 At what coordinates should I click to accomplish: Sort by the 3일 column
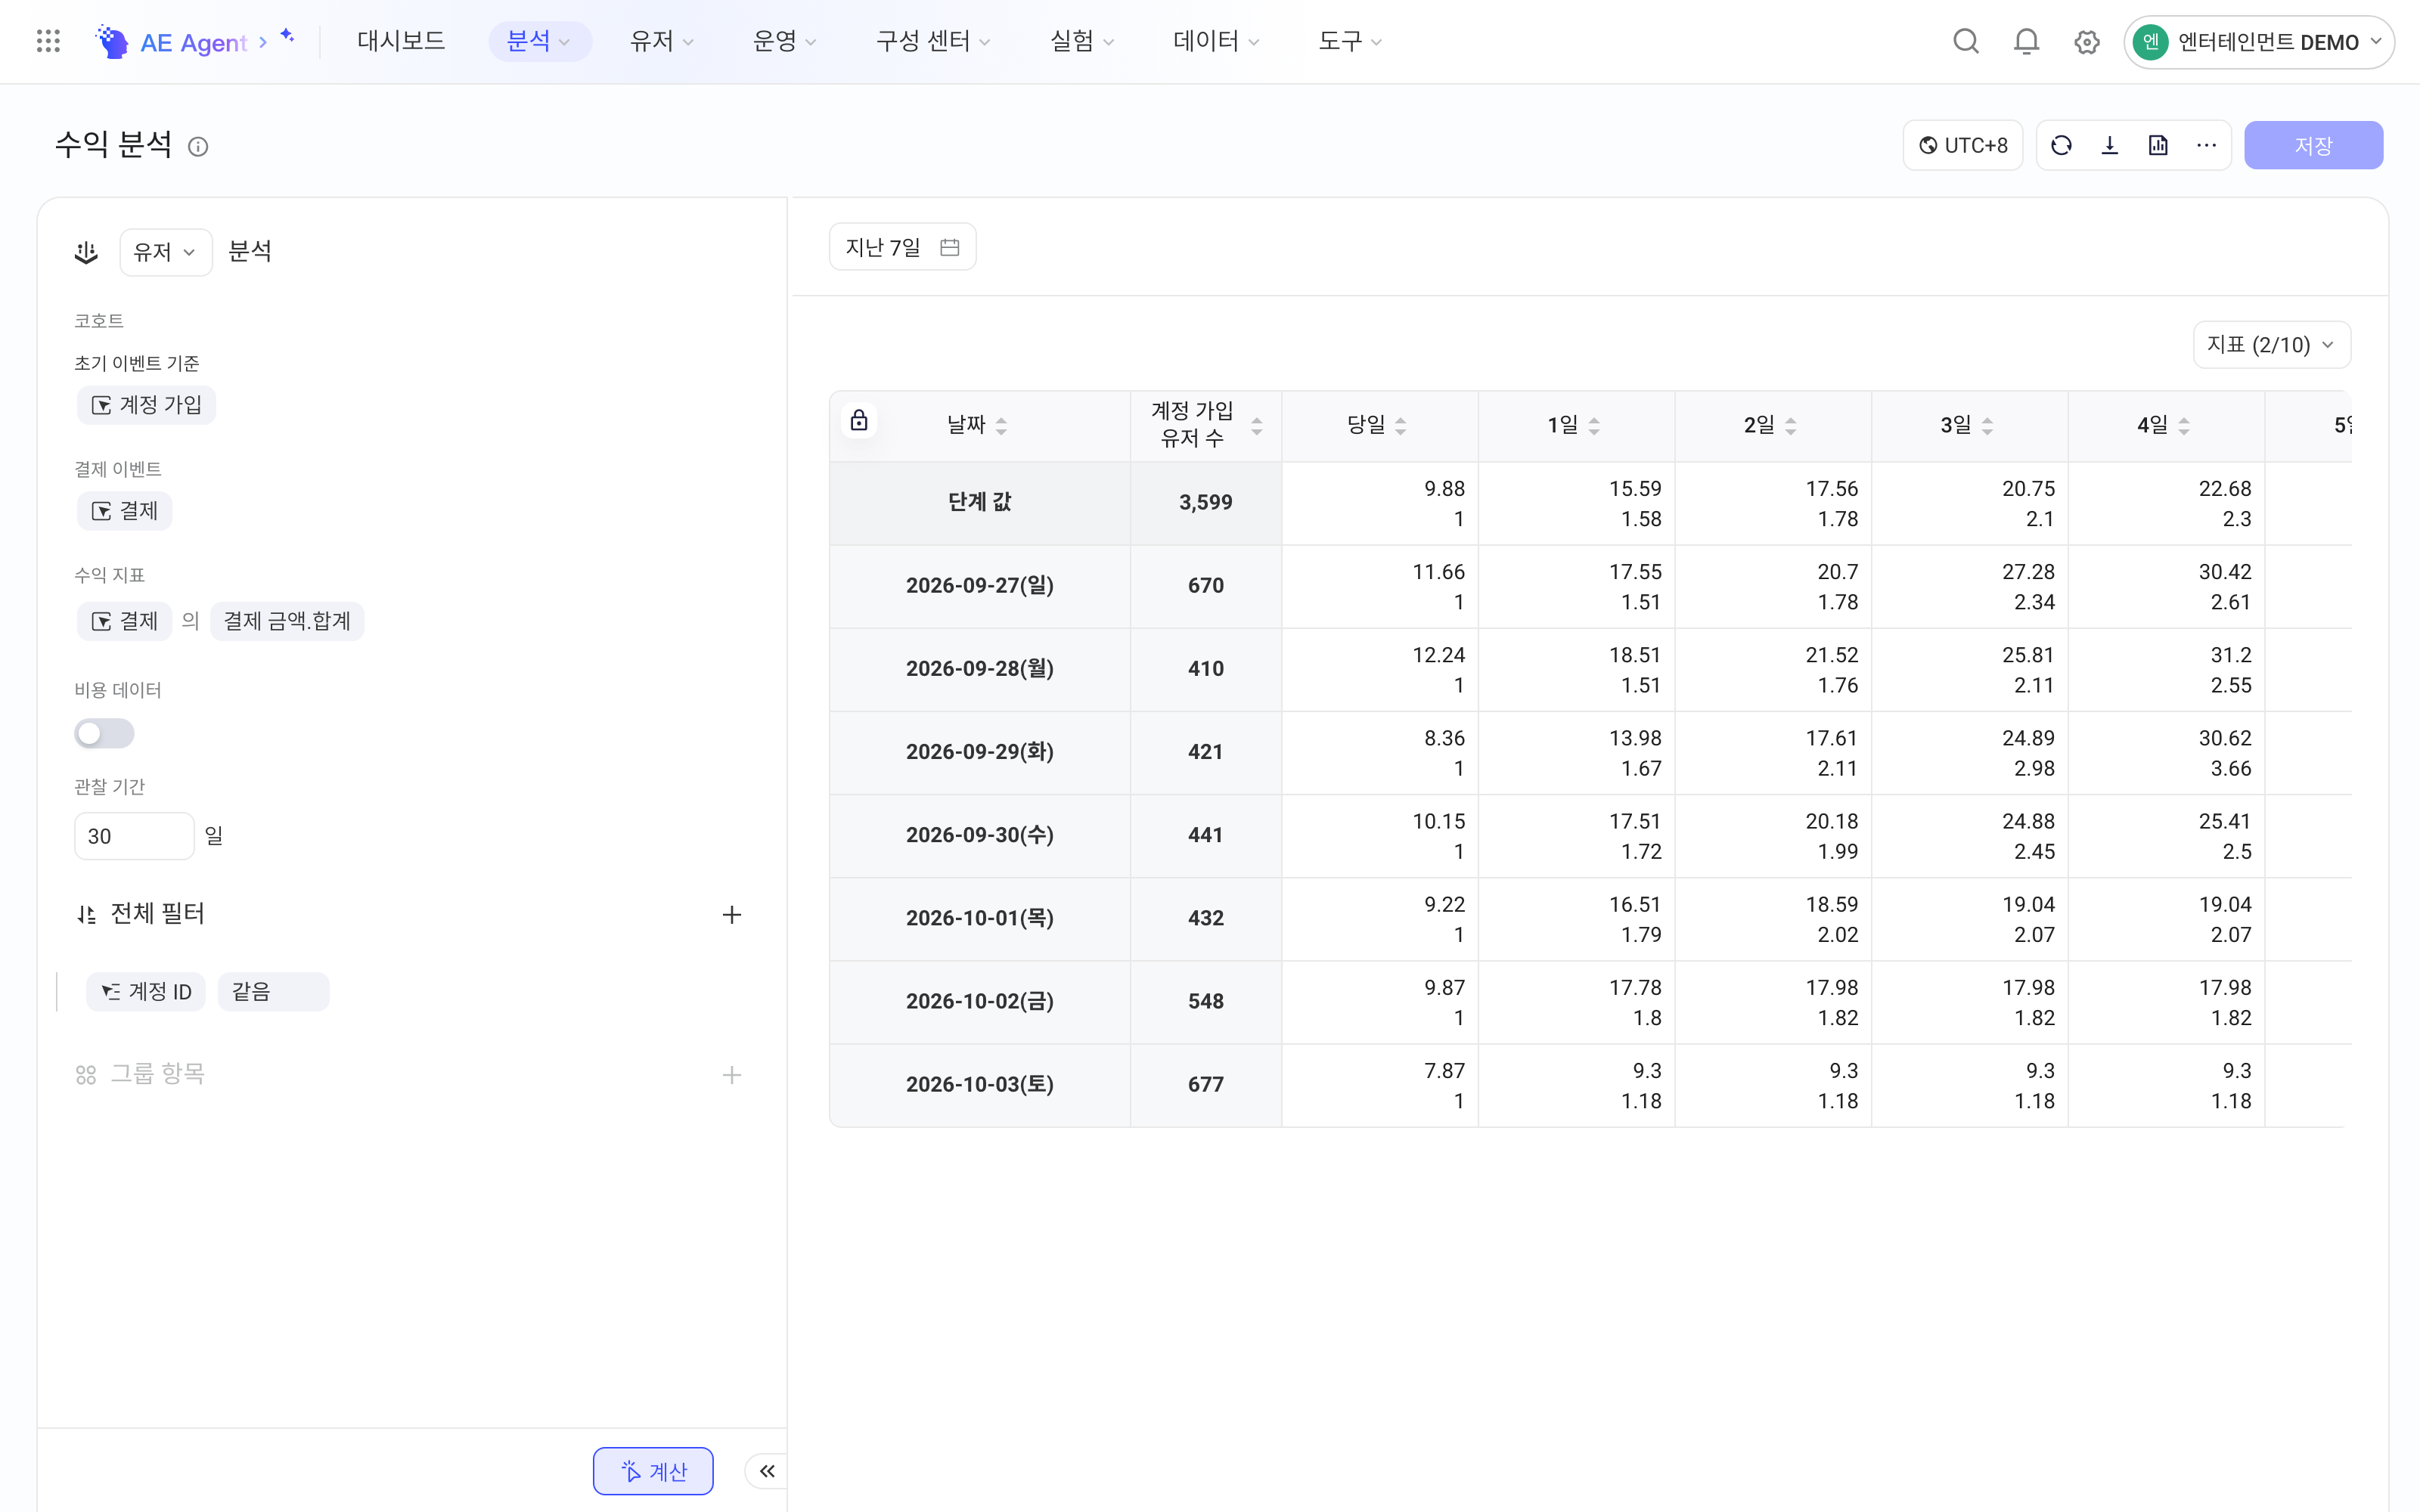tap(1987, 425)
